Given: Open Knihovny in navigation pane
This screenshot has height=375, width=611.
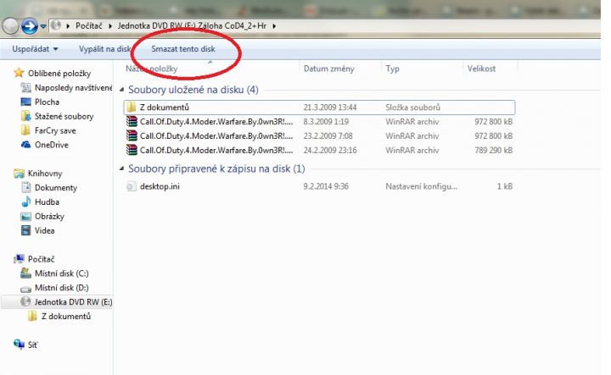Looking at the screenshot, I should (x=45, y=174).
